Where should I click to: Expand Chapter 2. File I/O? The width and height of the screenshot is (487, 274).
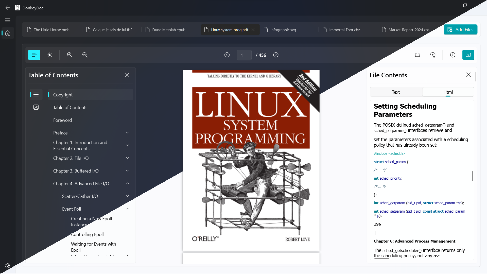click(x=127, y=158)
